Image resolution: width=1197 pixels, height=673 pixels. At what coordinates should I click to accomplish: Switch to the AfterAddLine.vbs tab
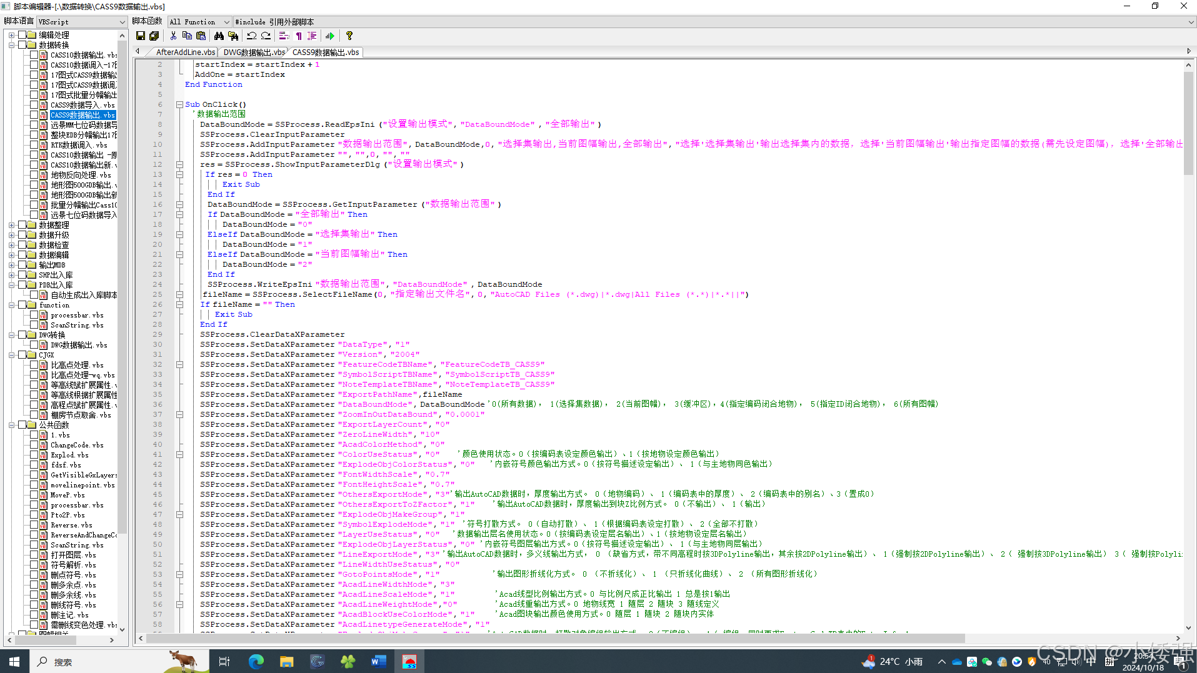[186, 52]
